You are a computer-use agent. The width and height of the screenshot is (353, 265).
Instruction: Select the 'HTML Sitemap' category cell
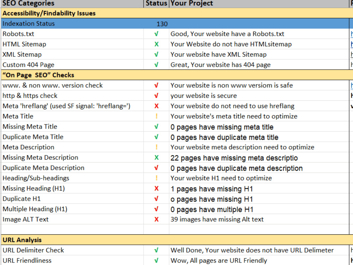(72, 44)
